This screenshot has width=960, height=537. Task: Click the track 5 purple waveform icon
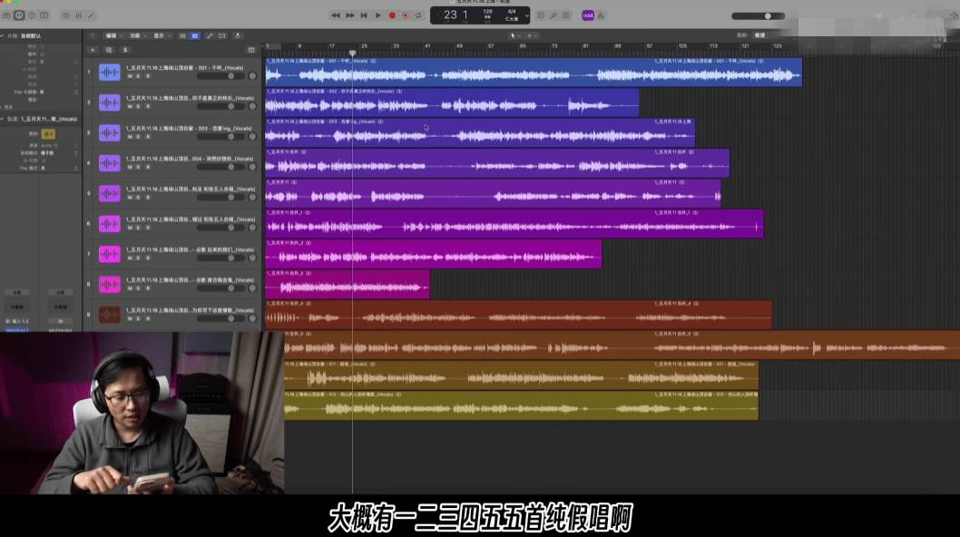pos(110,193)
